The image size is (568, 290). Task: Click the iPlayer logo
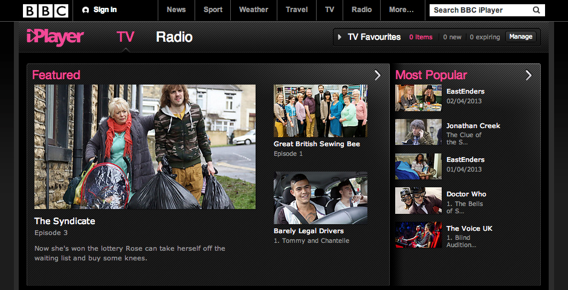click(x=55, y=37)
